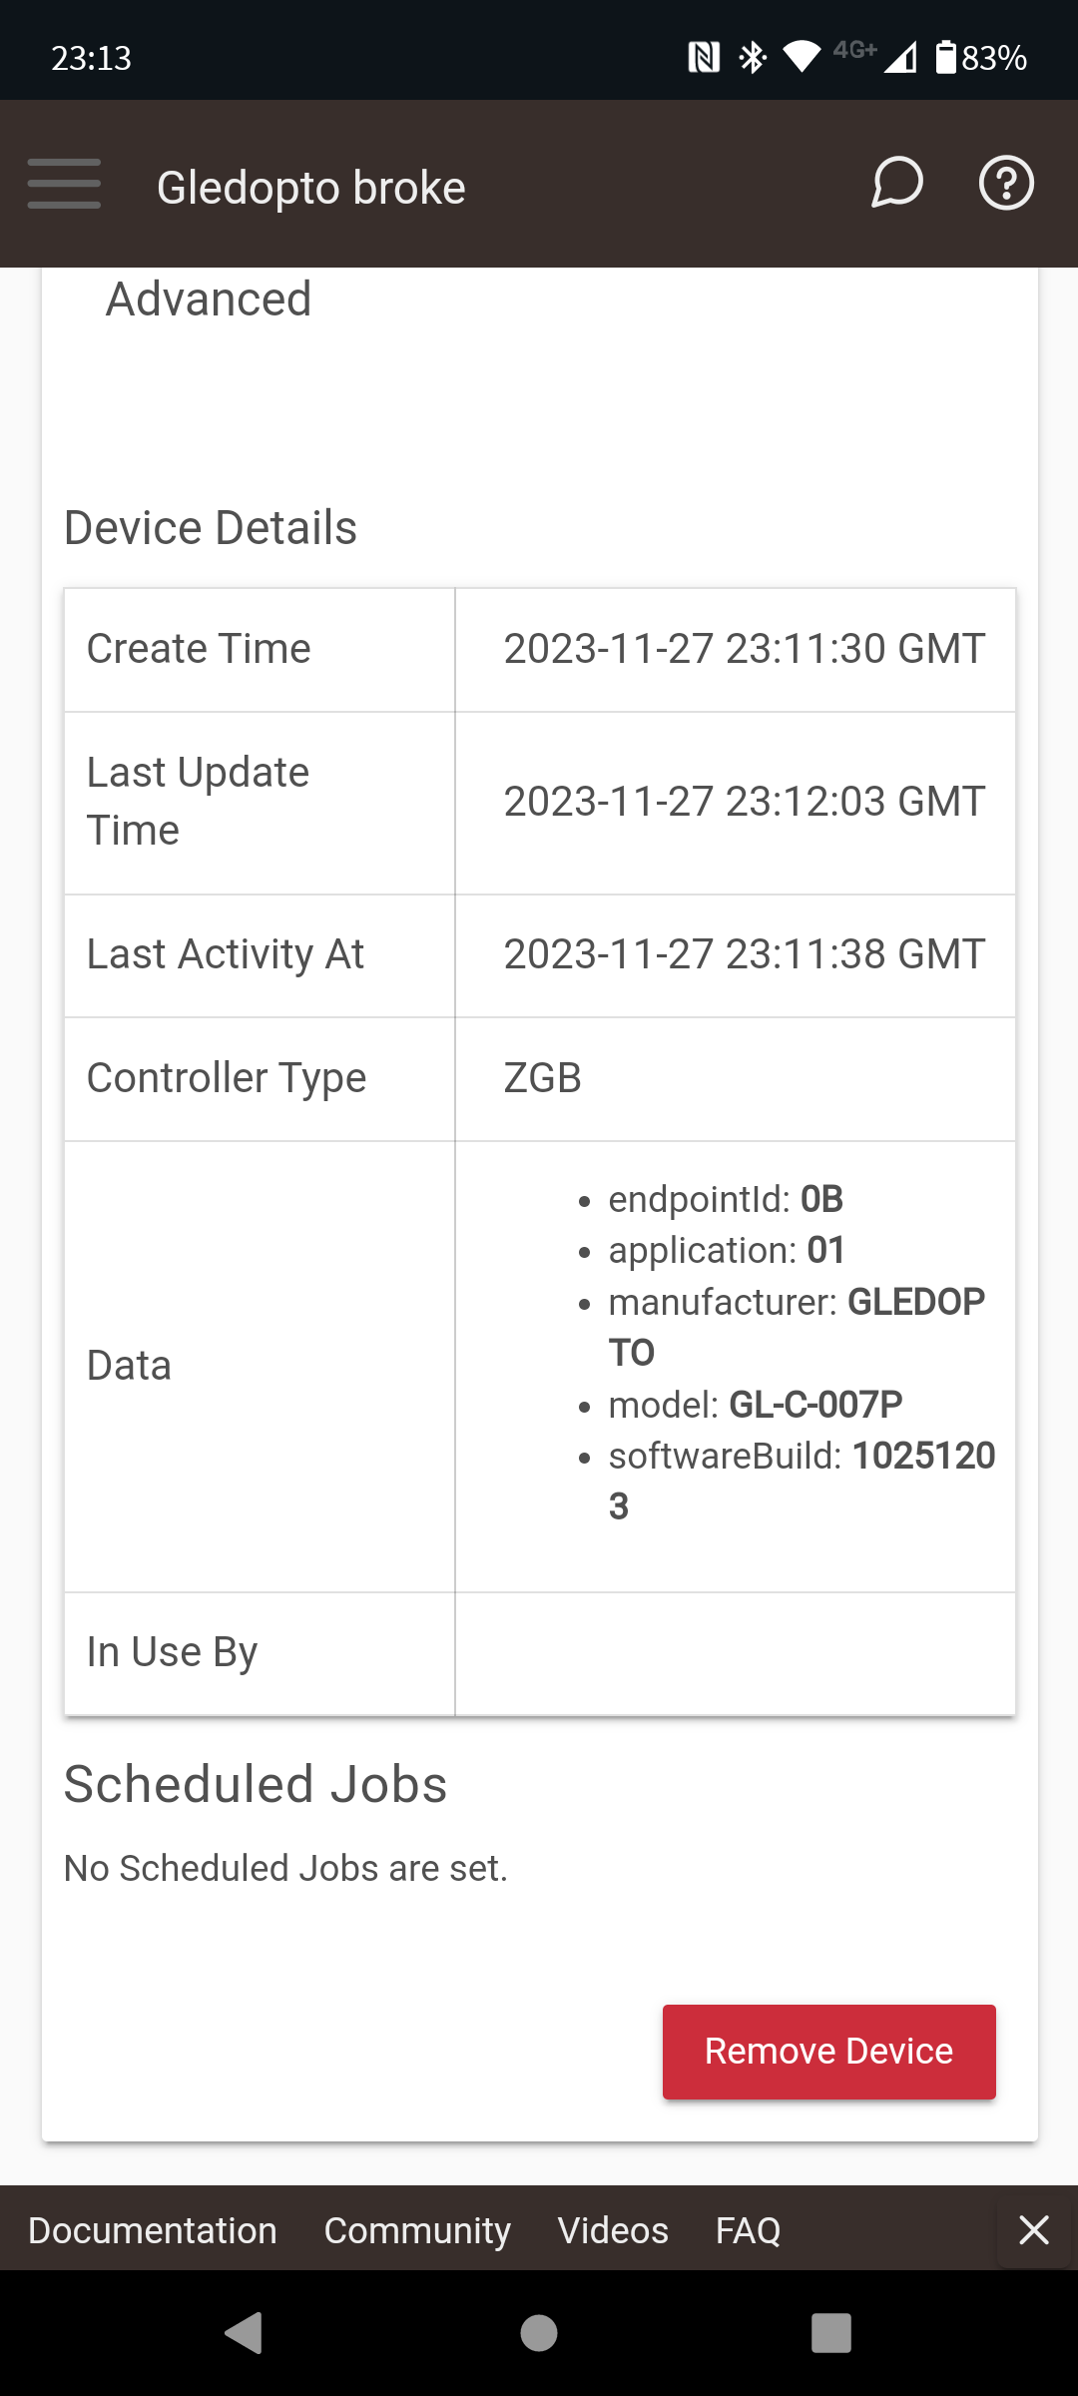The height and width of the screenshot is (2396, 1078).
Task: Tap the Android back button
Action: [x=244, y=2333]
